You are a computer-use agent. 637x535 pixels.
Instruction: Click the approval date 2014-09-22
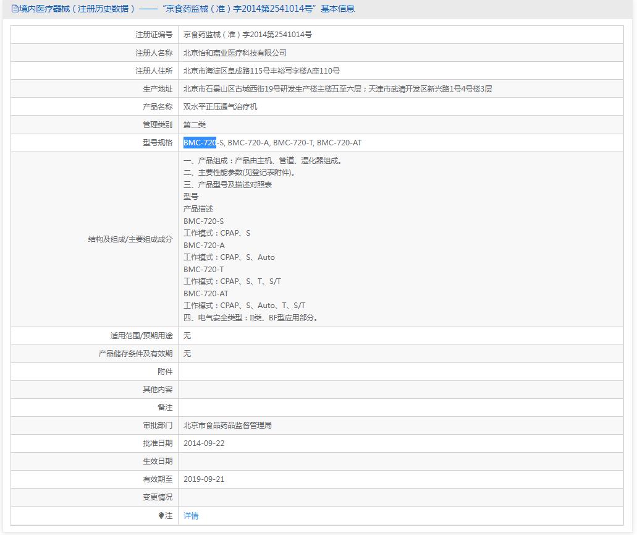point(204,443)
